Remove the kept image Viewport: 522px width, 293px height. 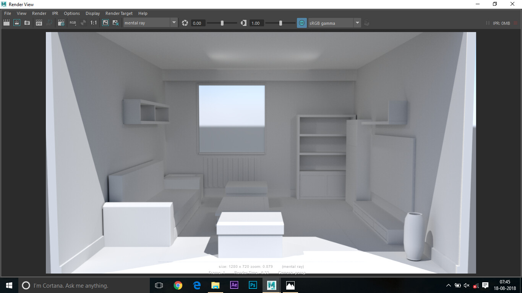tap(115, 23)
